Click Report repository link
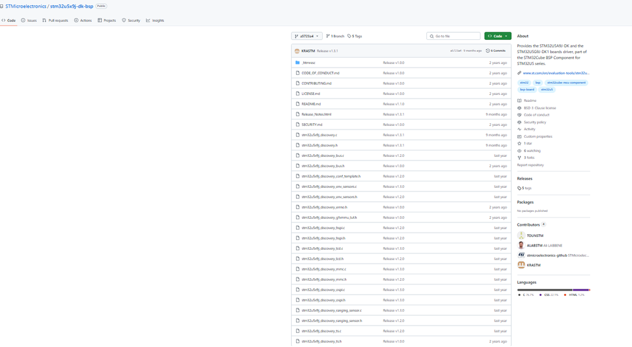 [x=530, y=165]
